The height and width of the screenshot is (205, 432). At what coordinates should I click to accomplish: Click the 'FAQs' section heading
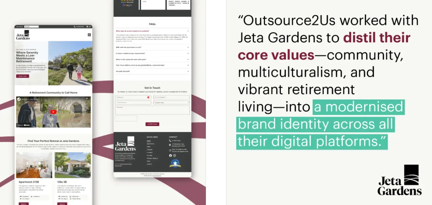152,24
